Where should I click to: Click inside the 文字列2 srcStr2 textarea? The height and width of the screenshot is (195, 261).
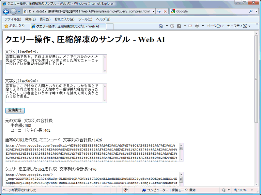(x=54, y=93)
